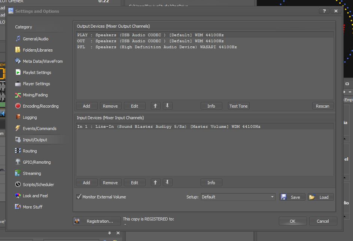The height and width of the screenshot is (241, 353).
Task: Open Scripts/Scheduler category
Action: [x=38, y=185]
